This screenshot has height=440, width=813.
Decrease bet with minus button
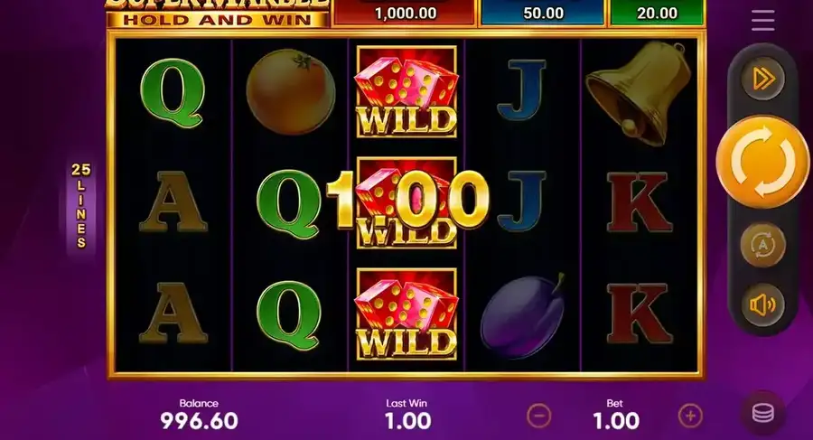click(538, 416)
